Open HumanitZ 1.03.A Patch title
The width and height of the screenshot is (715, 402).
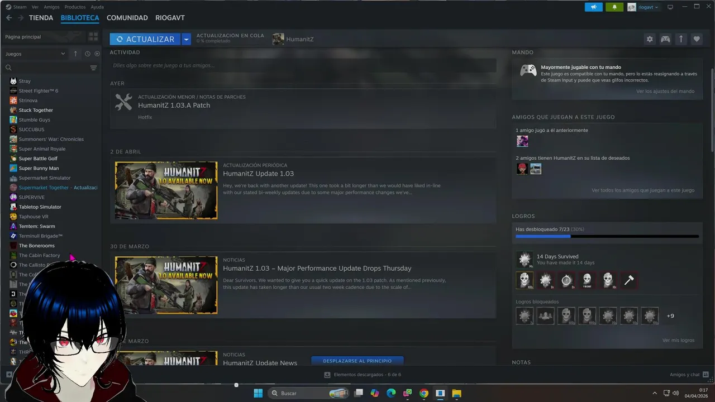pyautogui.click(x=174, y=106)
